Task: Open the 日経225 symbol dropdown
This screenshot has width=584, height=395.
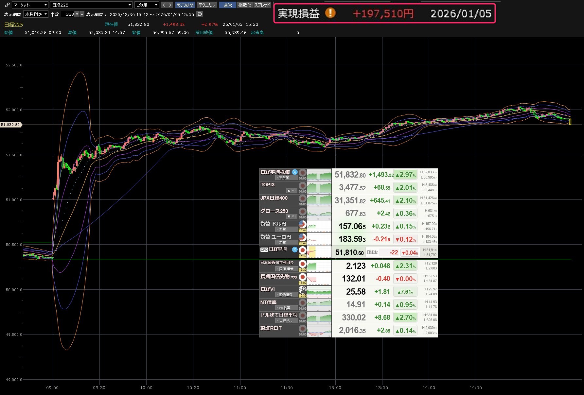Action: pyautogui.click(x=91, y=5)
